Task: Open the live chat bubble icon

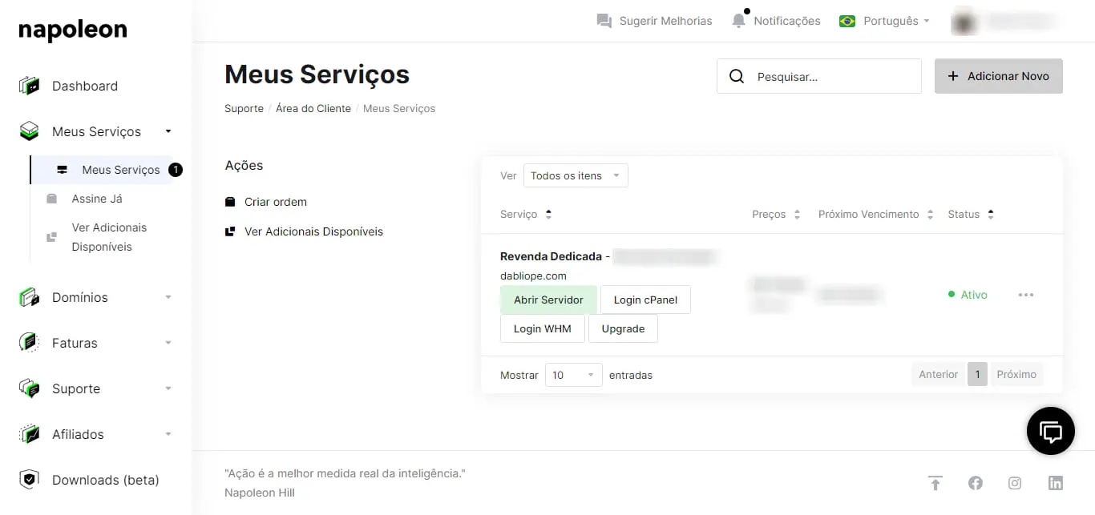Action: point(1050,432)
